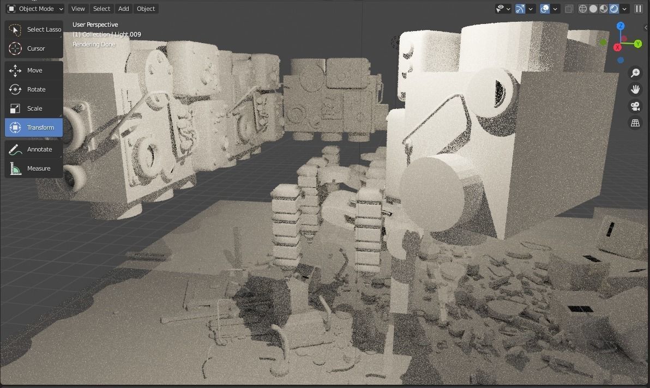Viewport: 650px width, 388px height.
Task: Click the green Y axis gizmo
Action: [638, 44]
